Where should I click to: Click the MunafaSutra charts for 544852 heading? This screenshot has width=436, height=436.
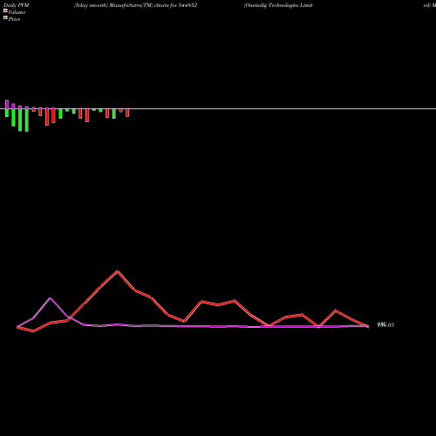pos(135,5)
